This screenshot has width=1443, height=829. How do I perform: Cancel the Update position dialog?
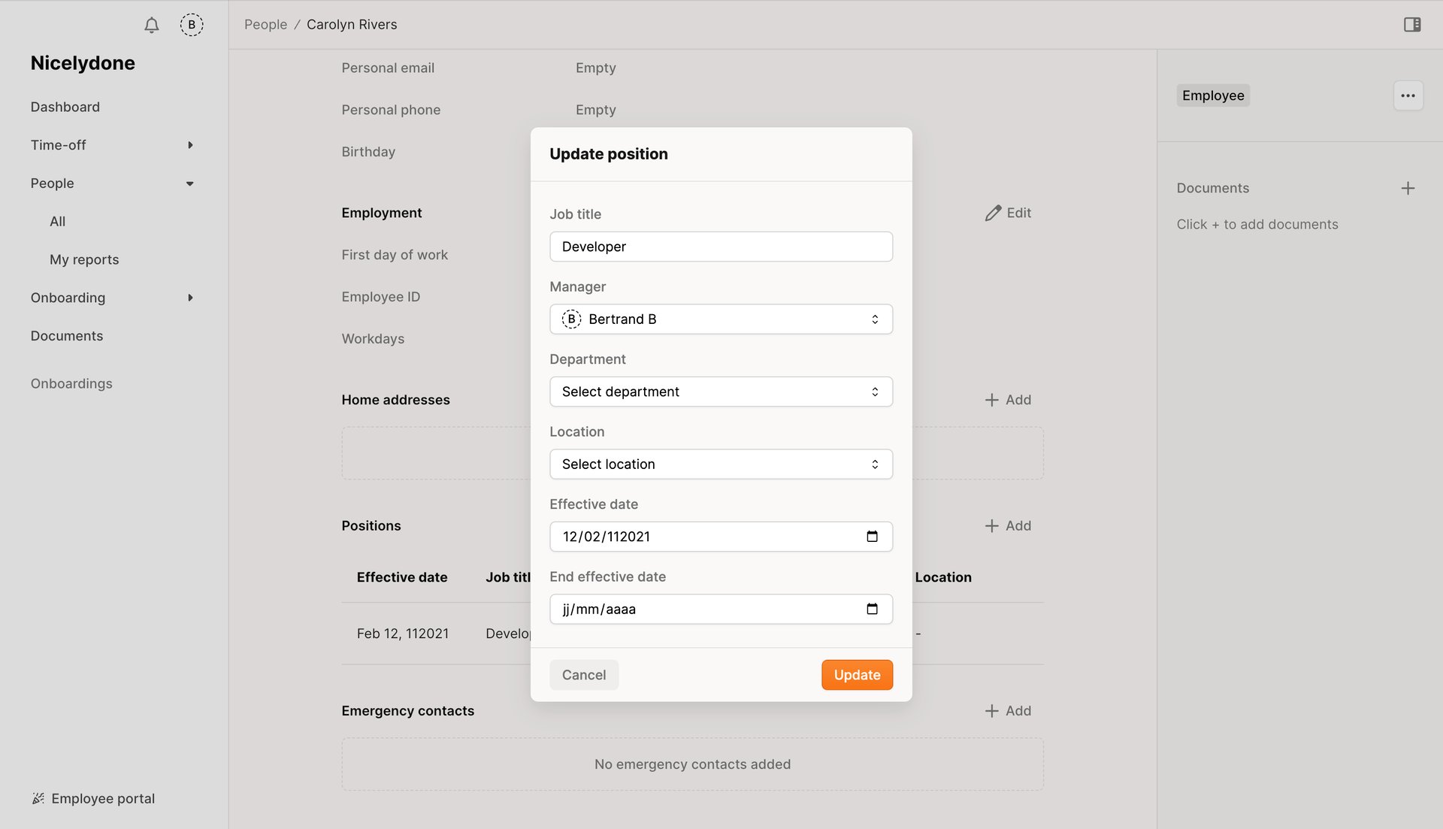pos(583,674)
